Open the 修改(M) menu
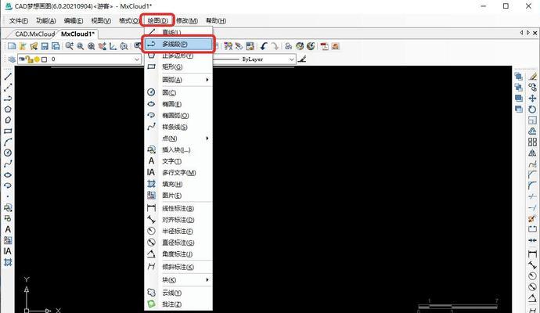The image size is (540, 313). click(187, 20)
